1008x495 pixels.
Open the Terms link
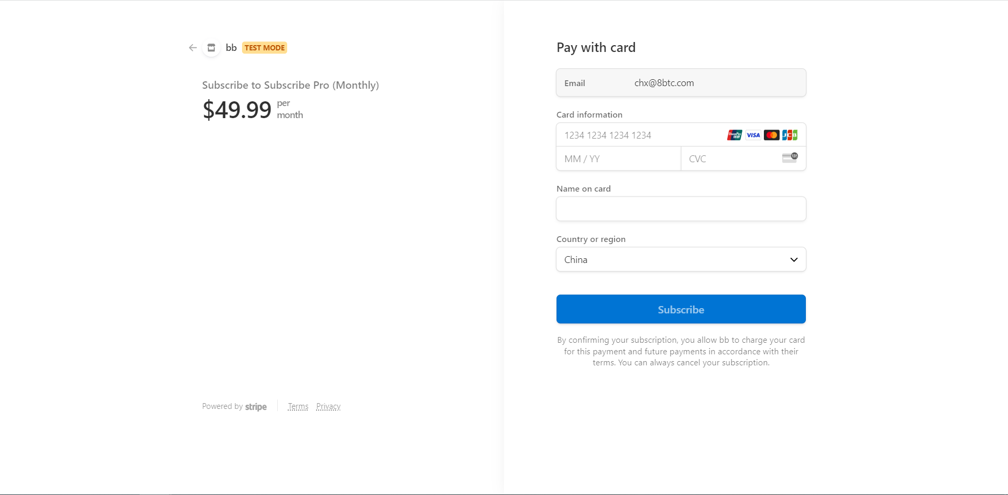point(298,407)
